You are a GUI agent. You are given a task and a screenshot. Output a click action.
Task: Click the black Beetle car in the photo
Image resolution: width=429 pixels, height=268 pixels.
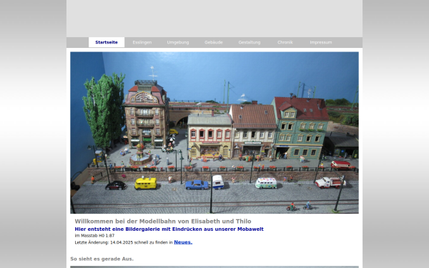tap(116, 185)
